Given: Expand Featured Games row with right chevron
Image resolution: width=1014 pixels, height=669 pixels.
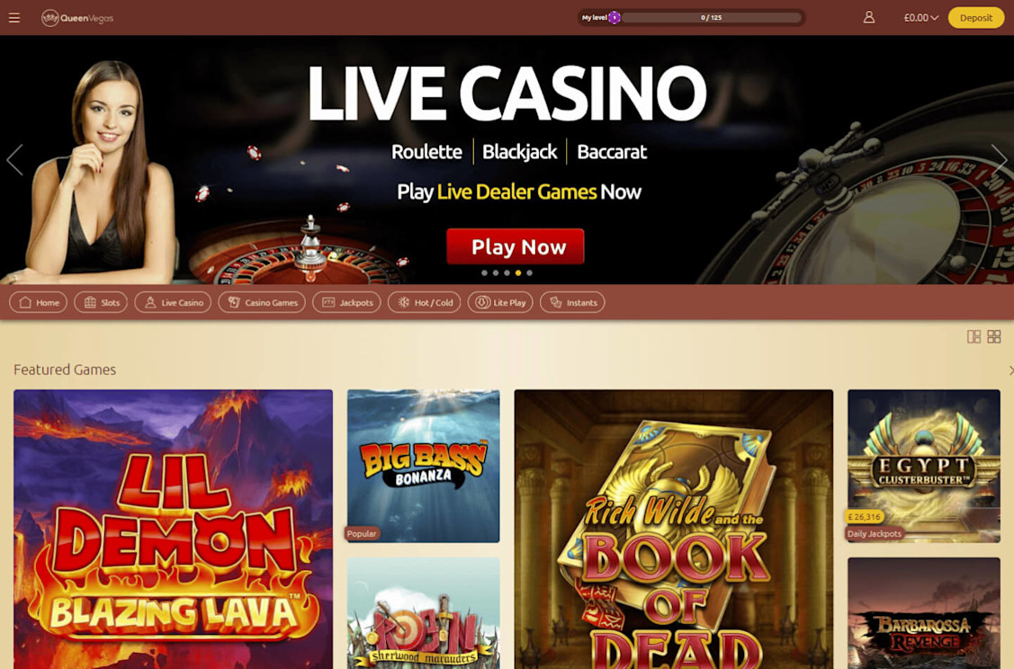Looking at the screenshot, I should coord(1010,370).
